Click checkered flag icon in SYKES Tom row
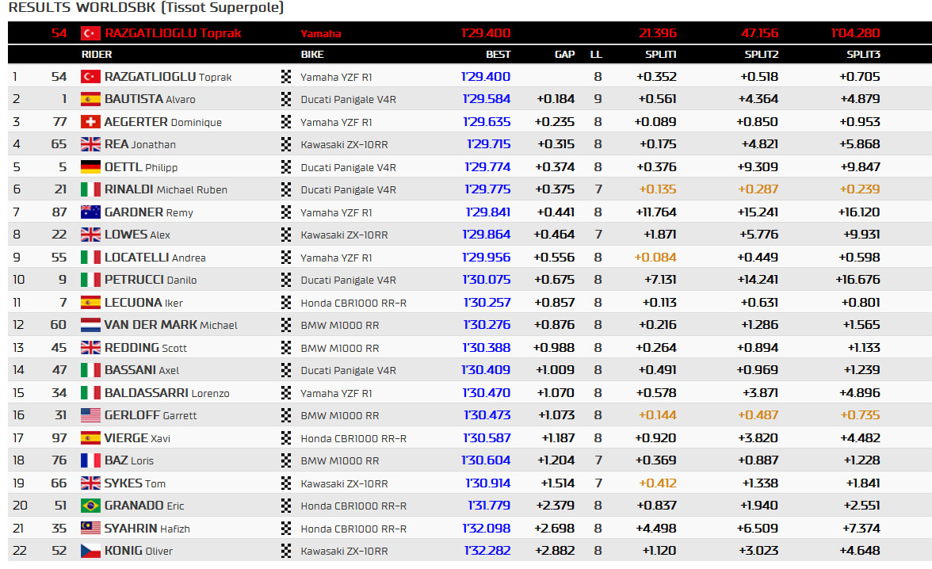Screen dimensions: 932x569 coord(286,483)
